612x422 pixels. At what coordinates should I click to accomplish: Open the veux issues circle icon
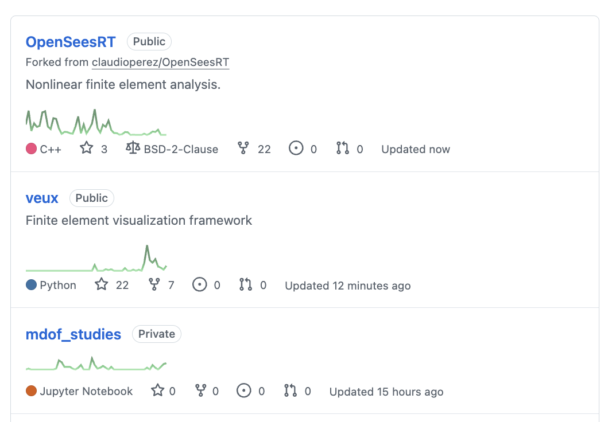point(199,284)
